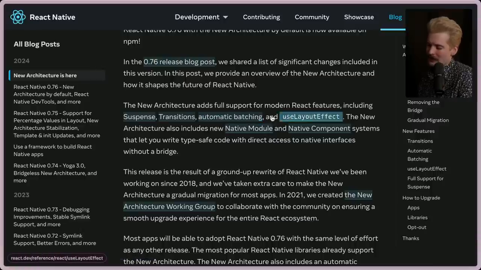Click the webcam video overlay

click(439, 53)
